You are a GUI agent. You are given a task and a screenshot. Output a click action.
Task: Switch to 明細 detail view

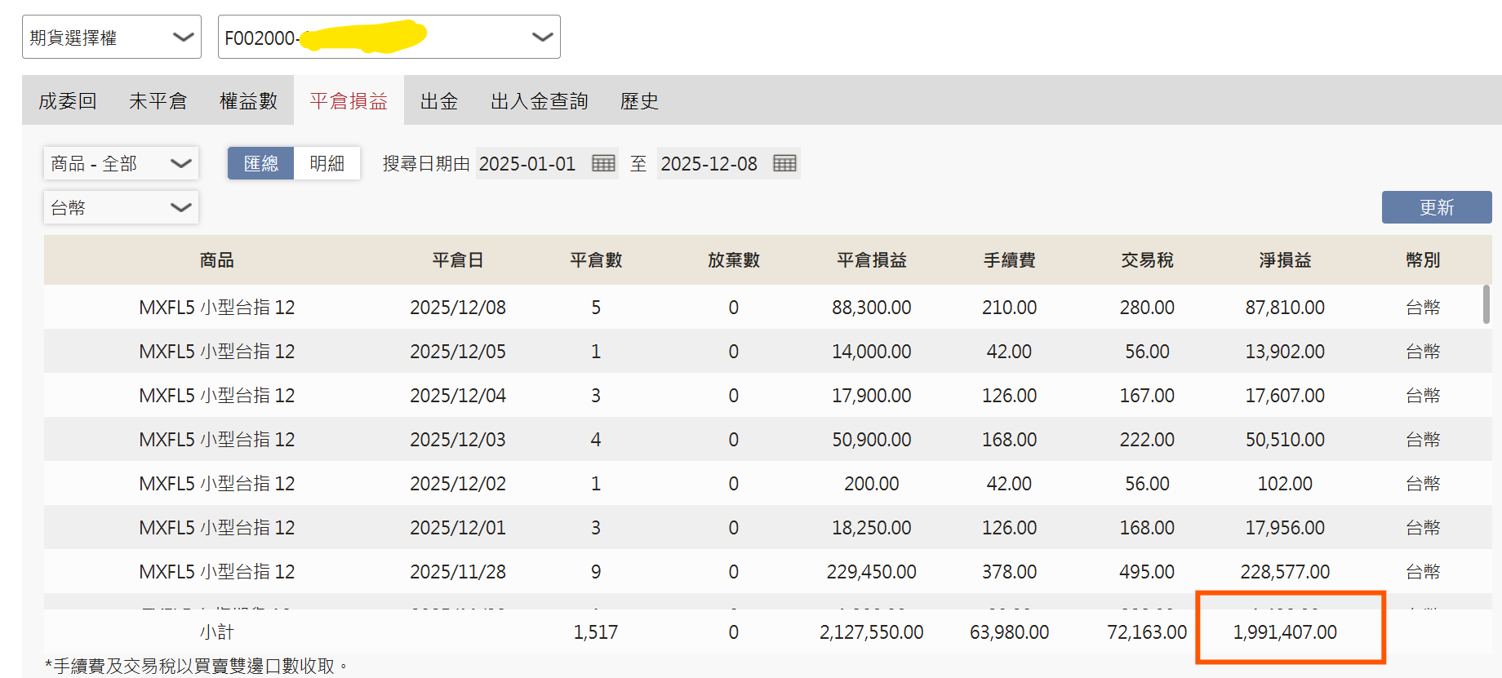tap(327, 163)
